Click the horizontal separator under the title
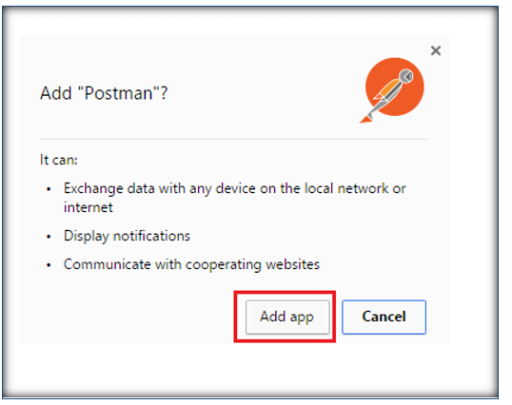 (x=234, y=139)
